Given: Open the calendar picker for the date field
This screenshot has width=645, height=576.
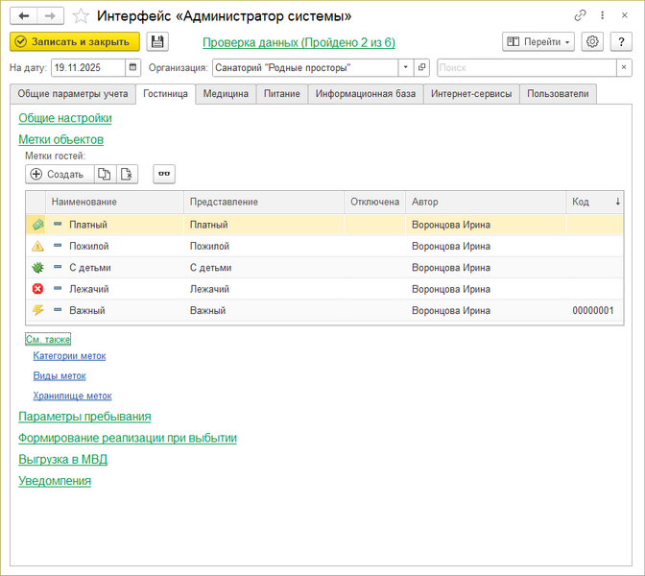Looking at the screenshot, I should (132, 68).
